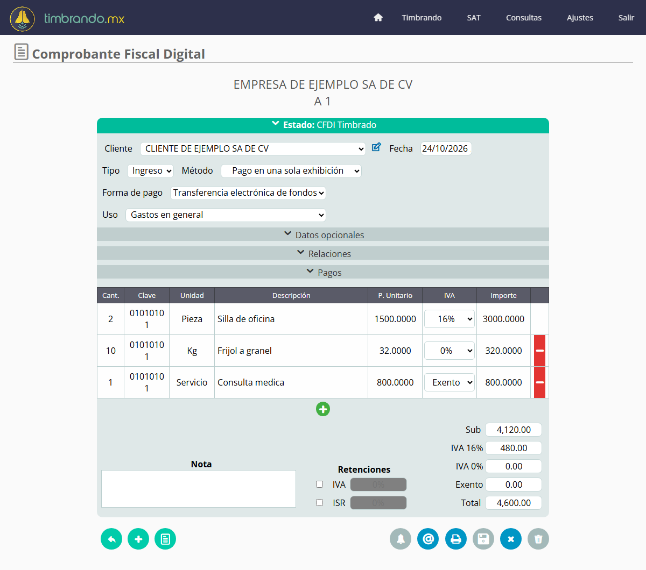Screen dimensions: 646x570
Task: Remove the Frijol a granel row
Action: coord(539,351)
